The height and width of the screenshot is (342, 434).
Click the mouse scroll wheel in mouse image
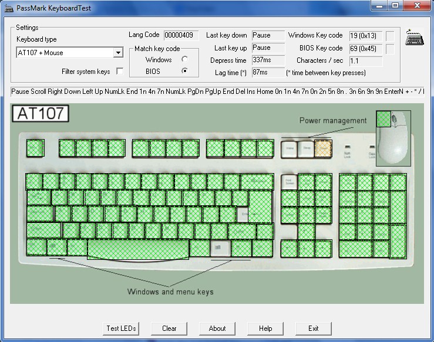[x=394, y=120]
